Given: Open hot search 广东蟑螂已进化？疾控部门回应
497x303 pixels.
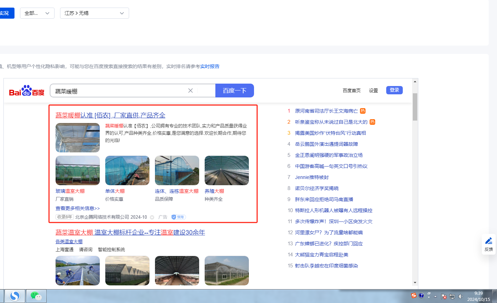Looking at the screenshot, I should (329, 244).
